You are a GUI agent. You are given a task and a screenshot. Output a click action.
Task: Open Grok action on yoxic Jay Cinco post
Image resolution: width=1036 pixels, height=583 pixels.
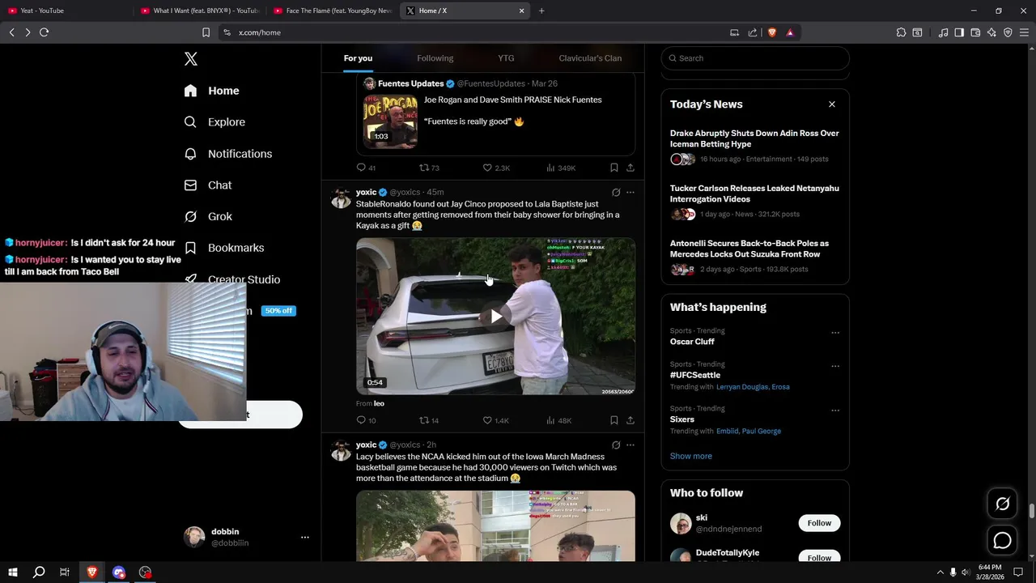(x=616, y=193)
